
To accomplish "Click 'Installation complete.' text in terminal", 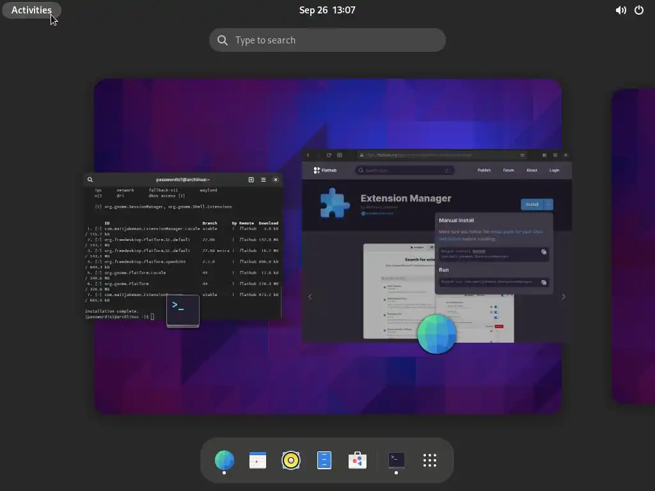I will pyautogui.click(x=111, y=311).
